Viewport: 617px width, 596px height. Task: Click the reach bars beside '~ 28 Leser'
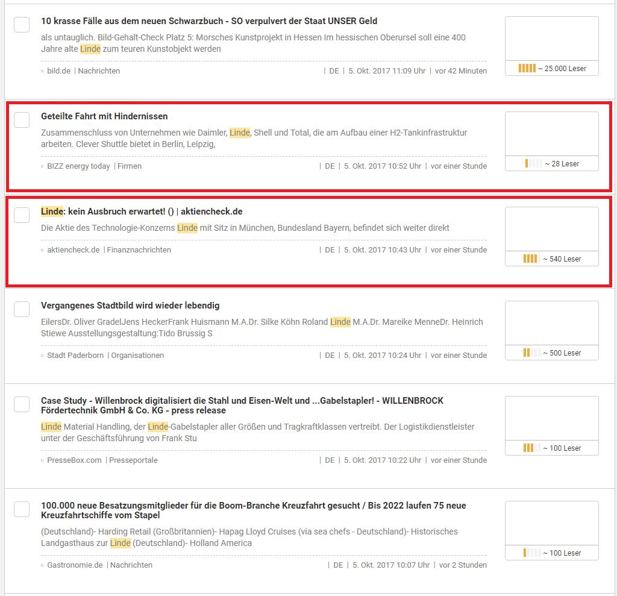point(533,163)
